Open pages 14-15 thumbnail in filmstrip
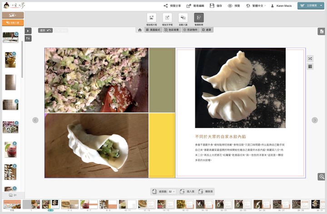The width and height of the screenshot is (327, 214). coord(166,204)
